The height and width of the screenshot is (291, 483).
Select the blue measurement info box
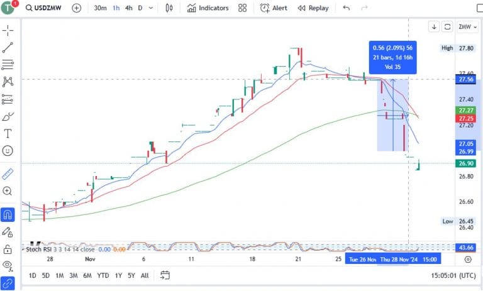point(392,57)
